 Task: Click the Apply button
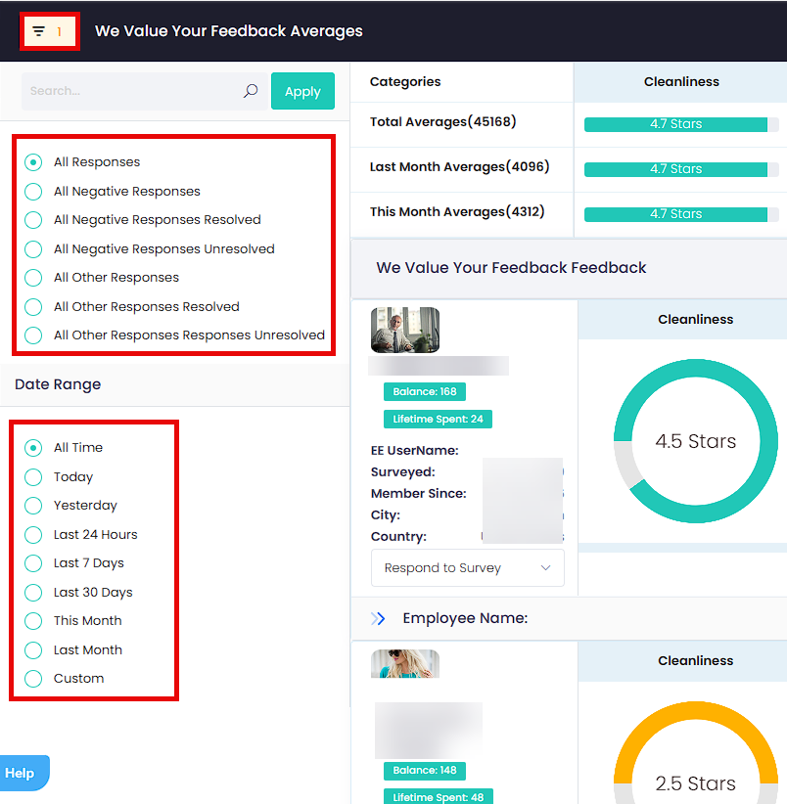point(302,91)
